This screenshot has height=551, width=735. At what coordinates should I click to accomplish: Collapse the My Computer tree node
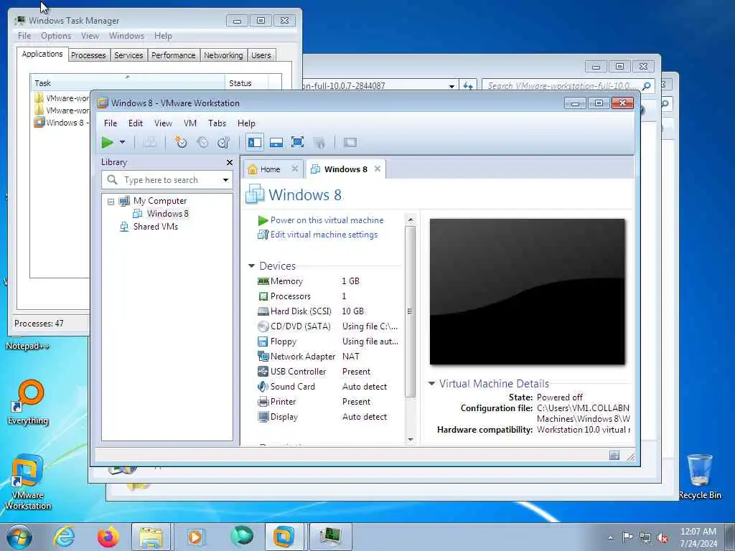111,202
